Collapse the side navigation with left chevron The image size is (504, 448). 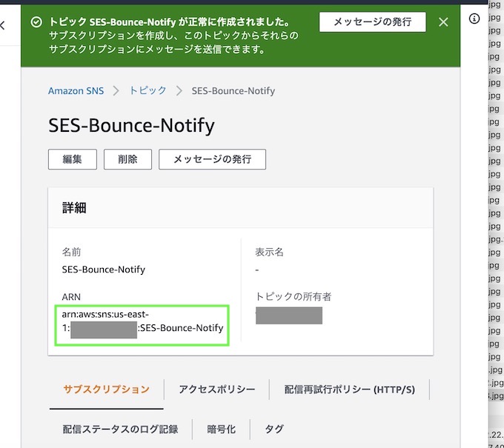click(x=2, y=25)
